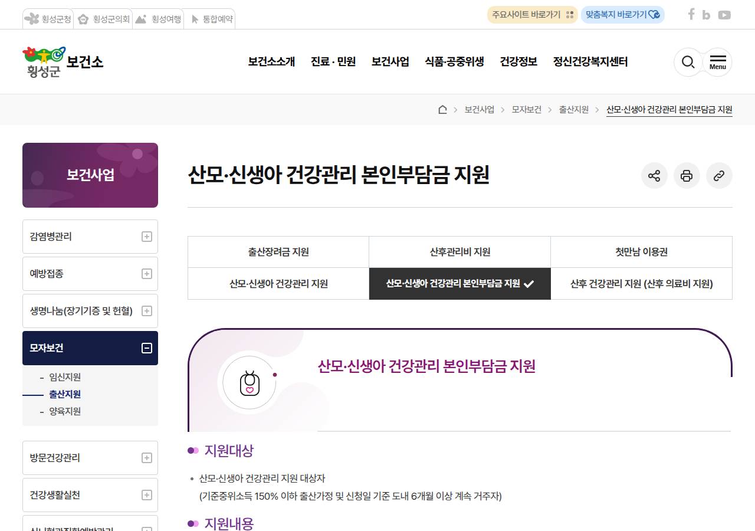Switch to 첫만남 이용권 tab
Viewport: 755px width, 531px height.
(642, 252)
